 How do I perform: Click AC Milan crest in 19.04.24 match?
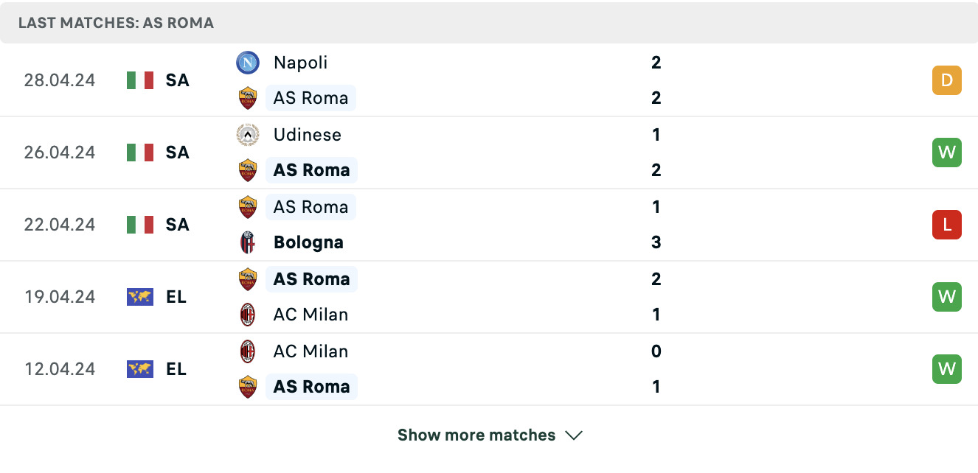[248, 315]
